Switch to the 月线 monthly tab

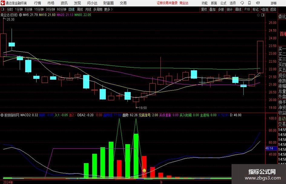[x=88, y=9]
